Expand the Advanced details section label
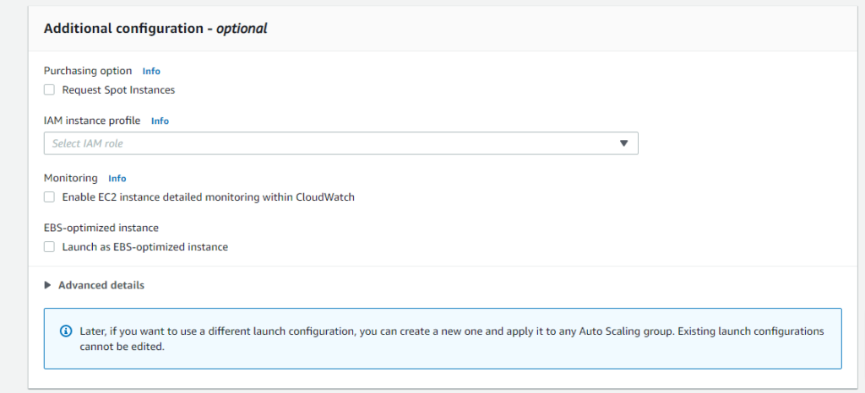Screen dimensions: 865x393 coord(101,285)
